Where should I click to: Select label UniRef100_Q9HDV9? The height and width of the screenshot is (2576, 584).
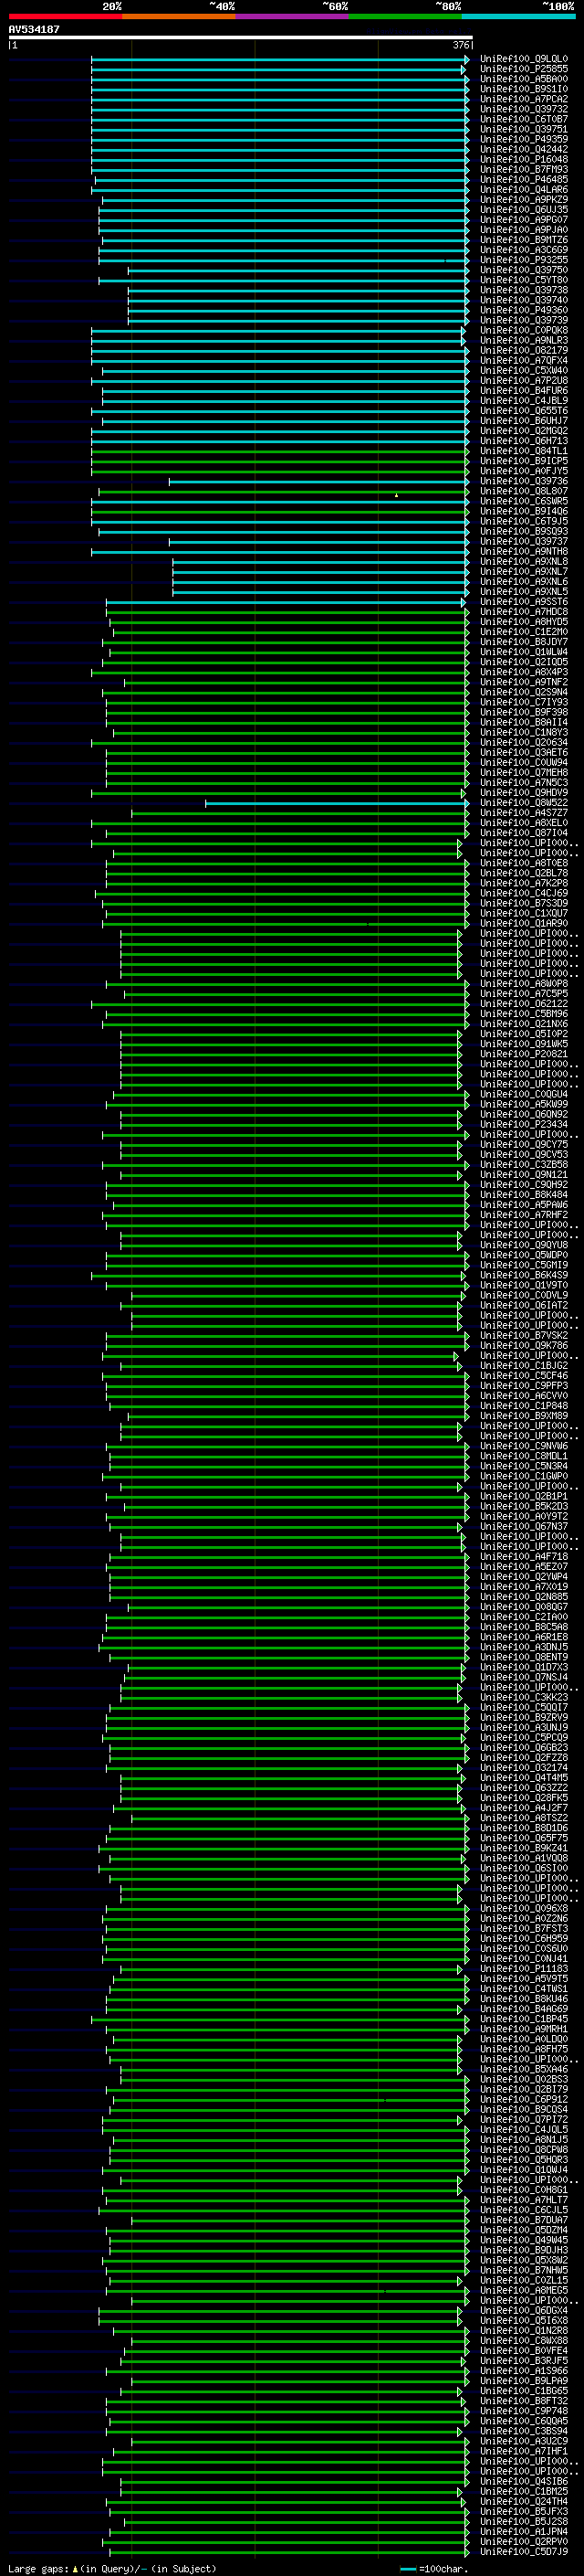(x=524, y=793)
